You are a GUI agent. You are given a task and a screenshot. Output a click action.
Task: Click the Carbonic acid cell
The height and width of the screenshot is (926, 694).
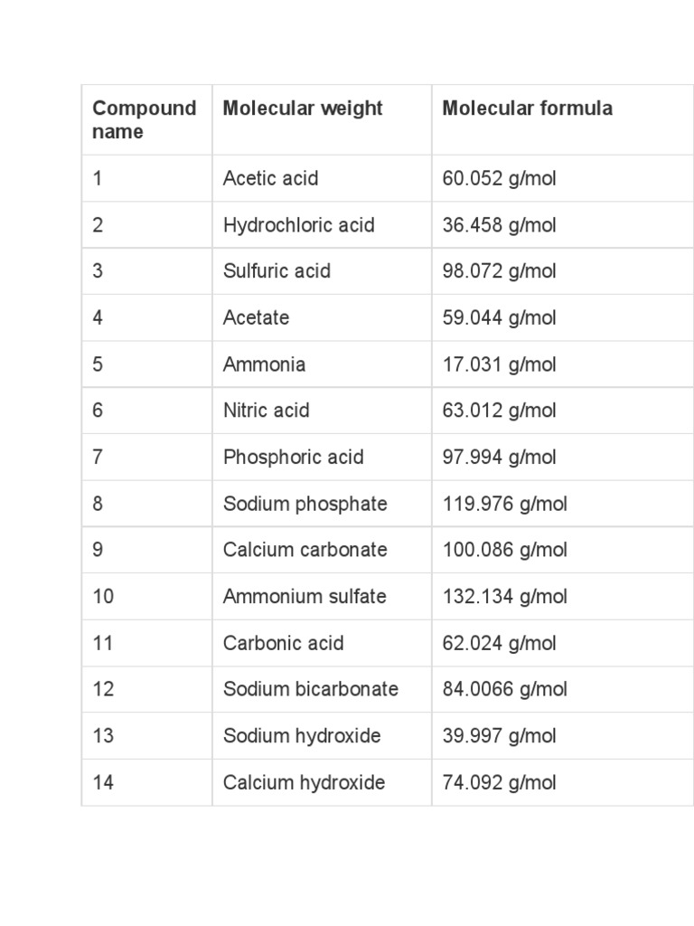click(x=283, y=644)
